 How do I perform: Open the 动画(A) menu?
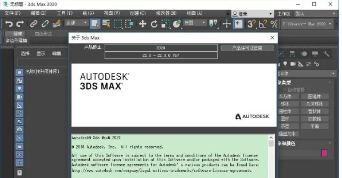[195, 13]
